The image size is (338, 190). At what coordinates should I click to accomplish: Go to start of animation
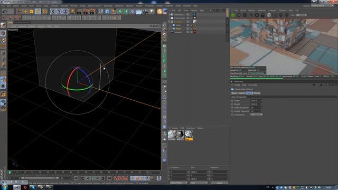[76, 178]
